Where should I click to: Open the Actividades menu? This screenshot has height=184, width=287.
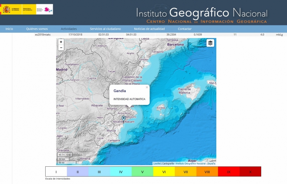click(69, 29)
